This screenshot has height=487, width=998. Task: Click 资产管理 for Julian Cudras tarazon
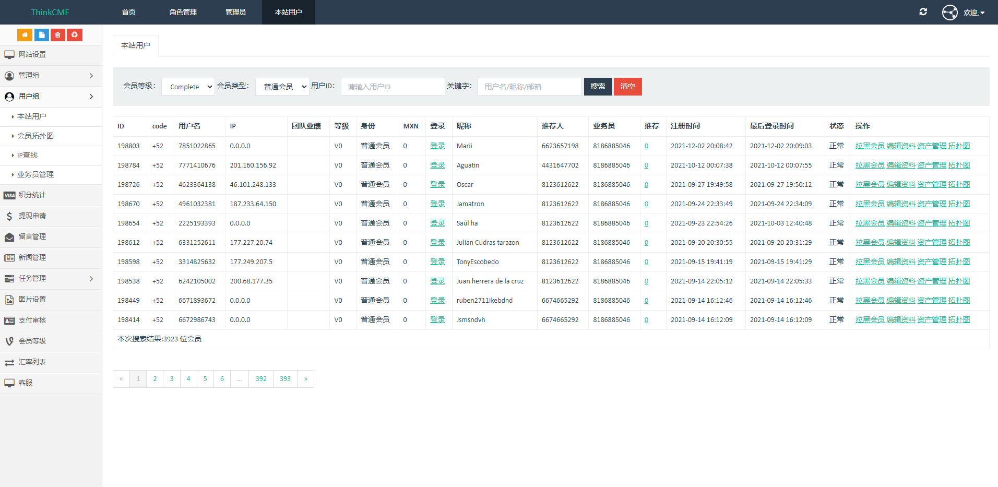click(x=932, y=243)
